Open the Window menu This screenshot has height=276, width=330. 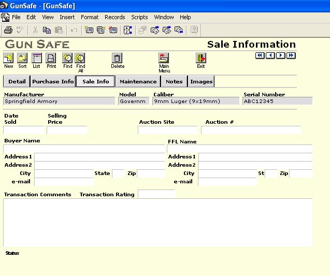(x=164, y=17)
